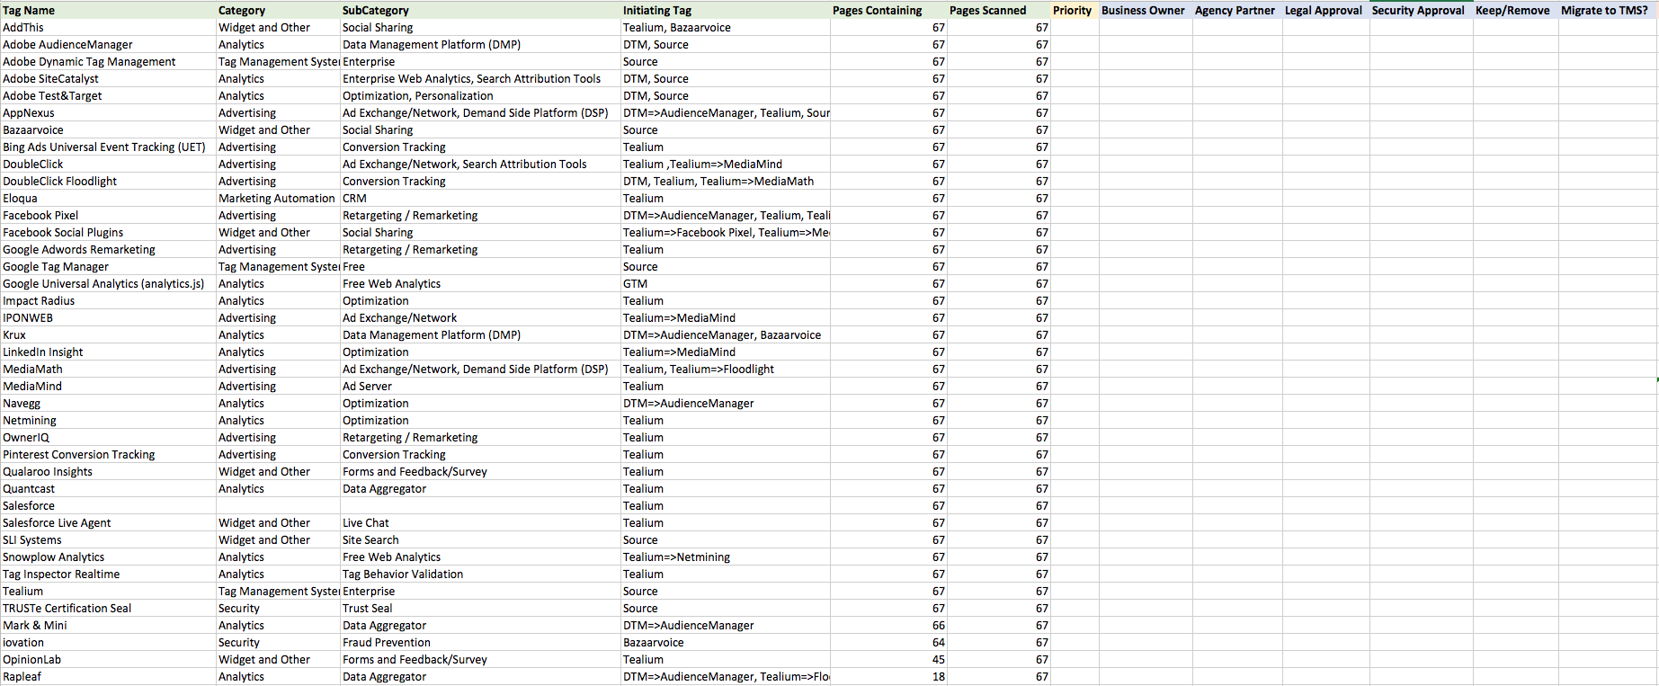Select the Business Owner header cell

(1146, 10)
